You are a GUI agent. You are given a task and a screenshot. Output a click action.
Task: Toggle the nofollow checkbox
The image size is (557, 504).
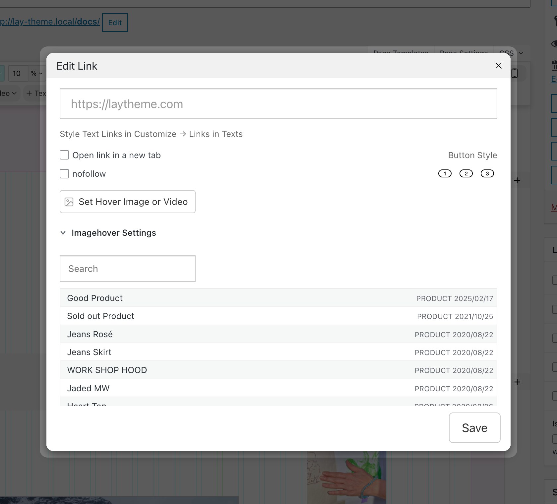click(x=64, y=174)
